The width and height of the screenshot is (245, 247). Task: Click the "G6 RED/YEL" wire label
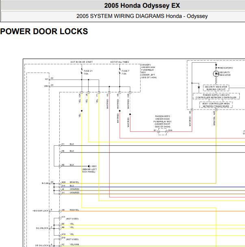pyautogui.click(x=70, y=210)
